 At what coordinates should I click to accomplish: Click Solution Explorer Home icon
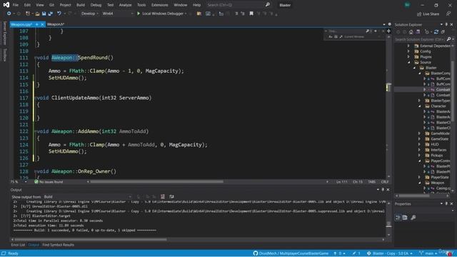411,32
